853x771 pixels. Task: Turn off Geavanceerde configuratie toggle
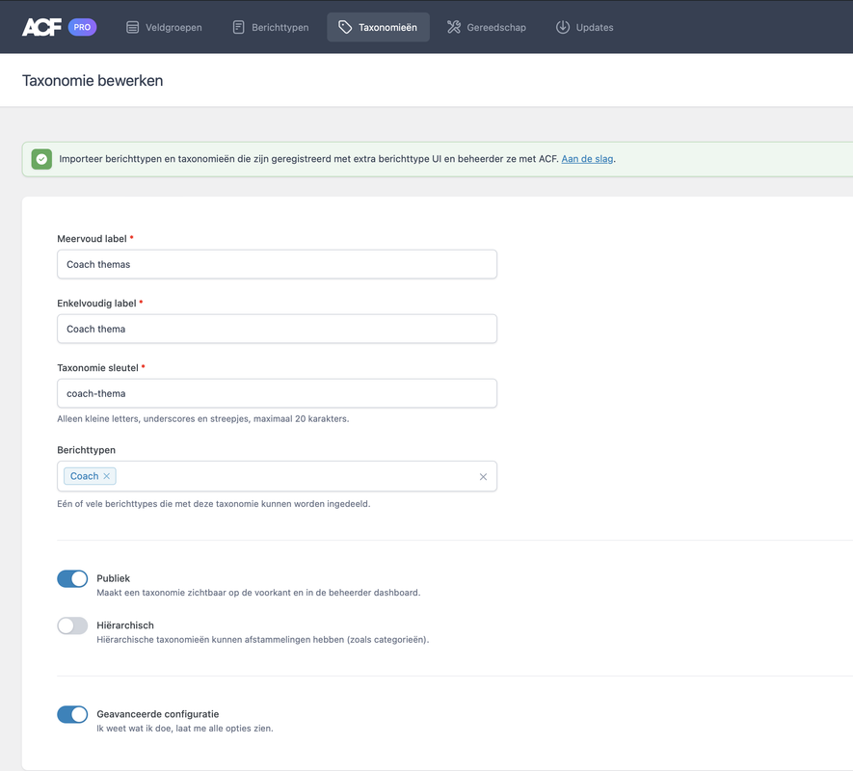click(x=72, y=714)
